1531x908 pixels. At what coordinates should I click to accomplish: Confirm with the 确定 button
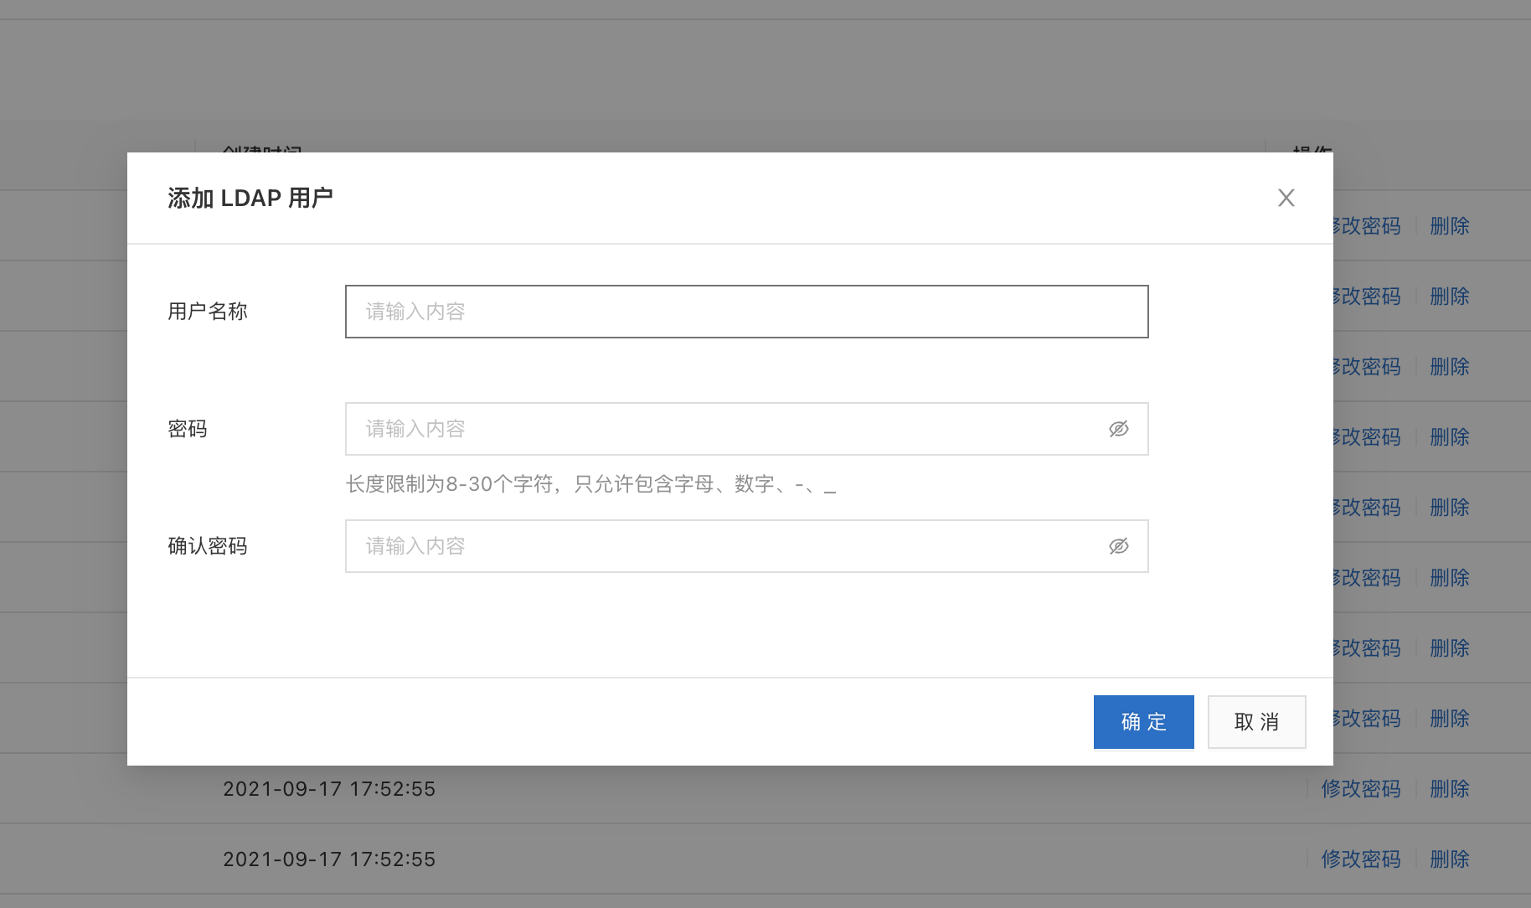(x=1143, y=722)
